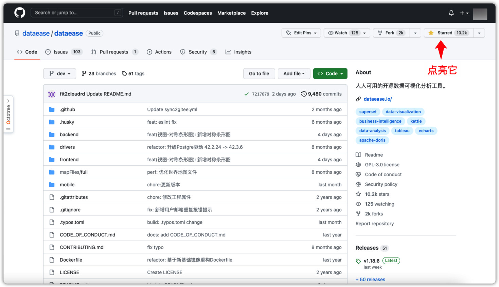Image resolution: width=499 pixels, height=287 pixels.
Task: Open the .husky folder icon
Action: click(x=52, y=122)
